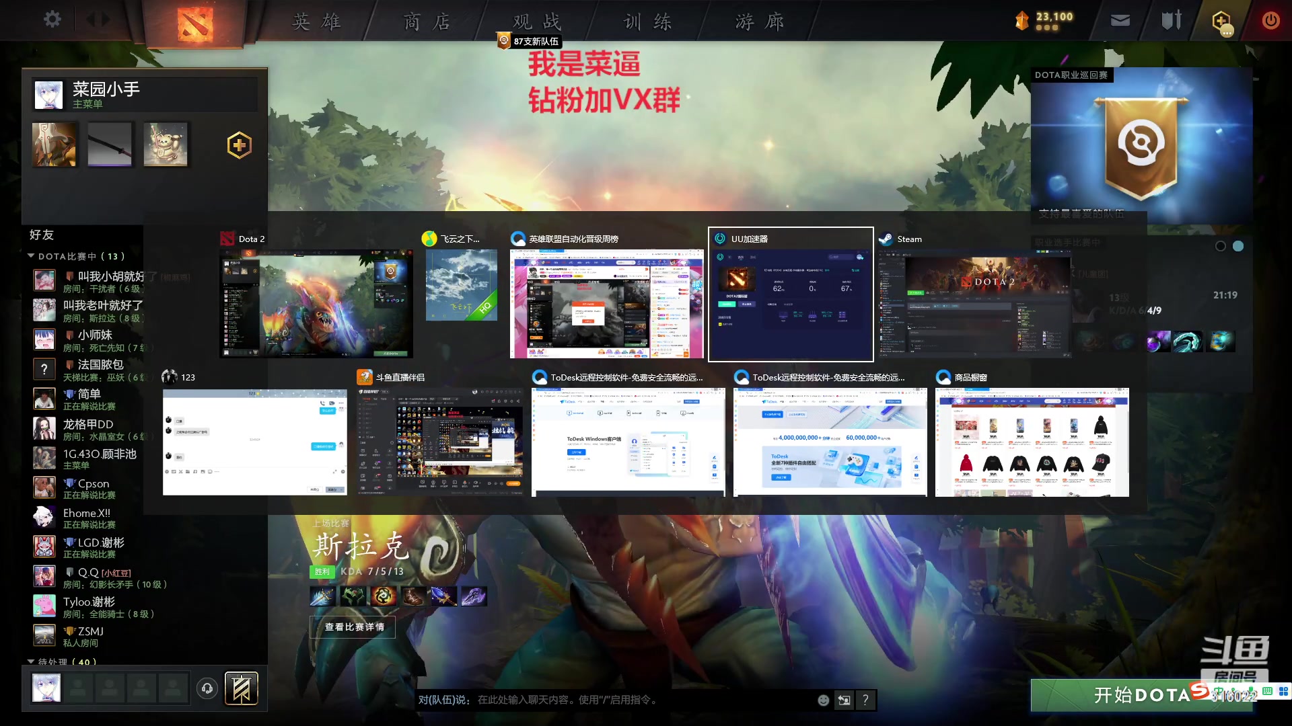The width and height of the screenshot is (1292, 726).
Task: Click the 斗鱼直播伴侣 app icon in switcher
Action: pyautogui.click(x=365, y=377)
